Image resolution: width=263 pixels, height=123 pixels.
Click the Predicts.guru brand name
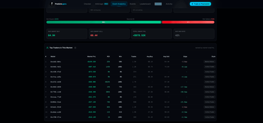coord(61,4)
